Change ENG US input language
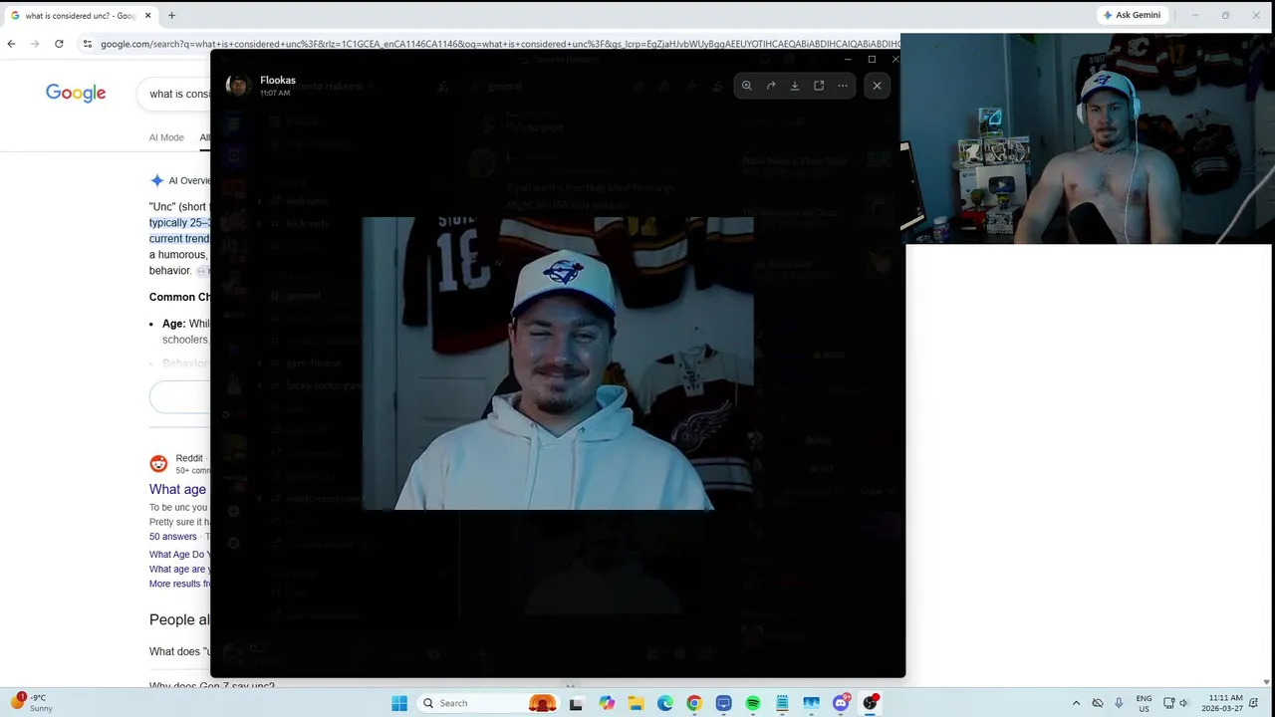1275x717 pixels. [1145, 703]
